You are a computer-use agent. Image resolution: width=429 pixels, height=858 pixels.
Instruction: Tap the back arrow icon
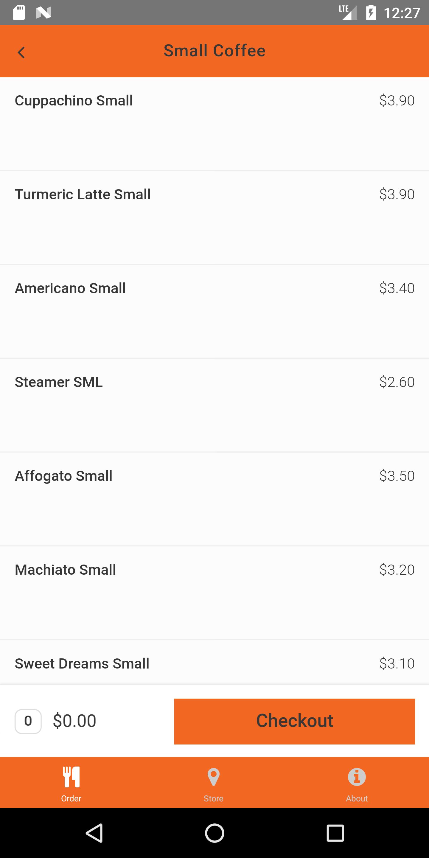click(21, 52)
